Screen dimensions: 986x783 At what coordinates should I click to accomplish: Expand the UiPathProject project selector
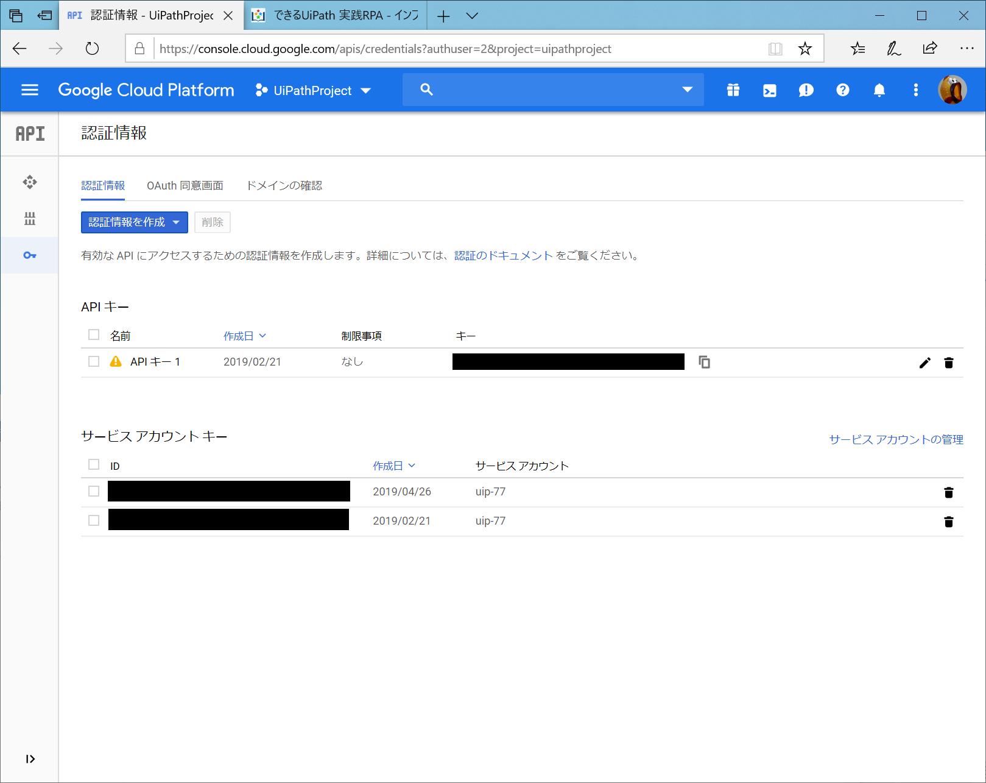click(365, 90)
